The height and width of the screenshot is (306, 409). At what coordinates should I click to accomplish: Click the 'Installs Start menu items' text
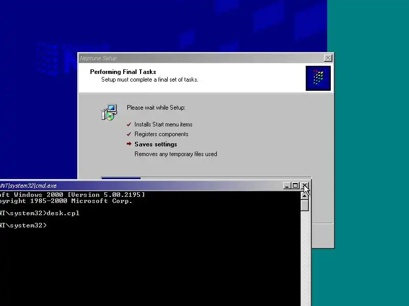(163, 124)
